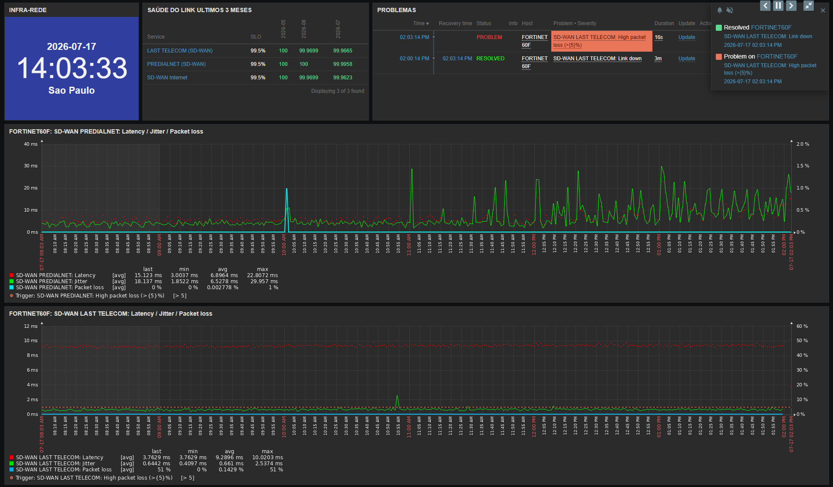Open FORTINET60F link in Resolved notification
The height and width of the screenshot is (487, 833).
point(771,27)
